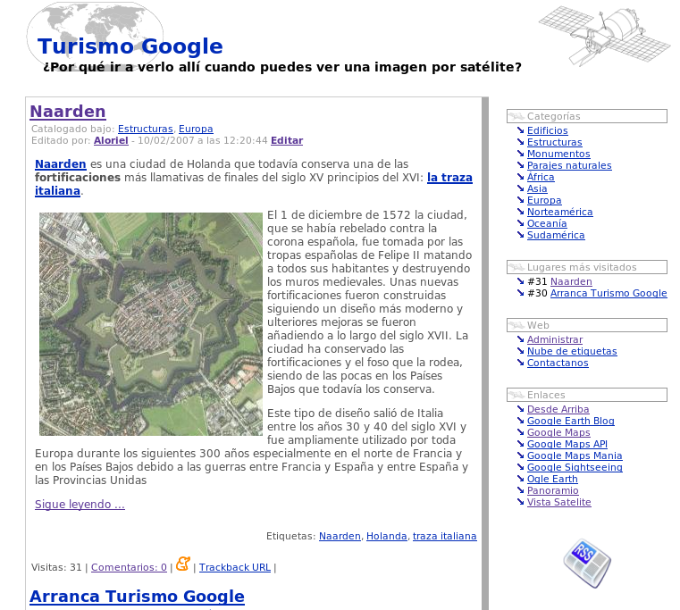Select the Norteamérica category
The height and width of the screenshot is (610, 680).
(x=560, y=212)
